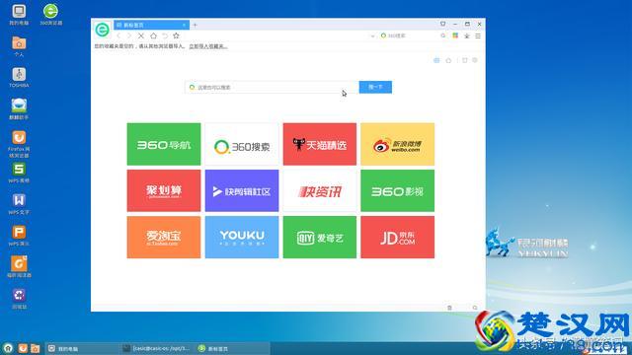Open 我的电脑 desktop icon
632x355 pixels.
pyautogui.click(x=19, y=15)
